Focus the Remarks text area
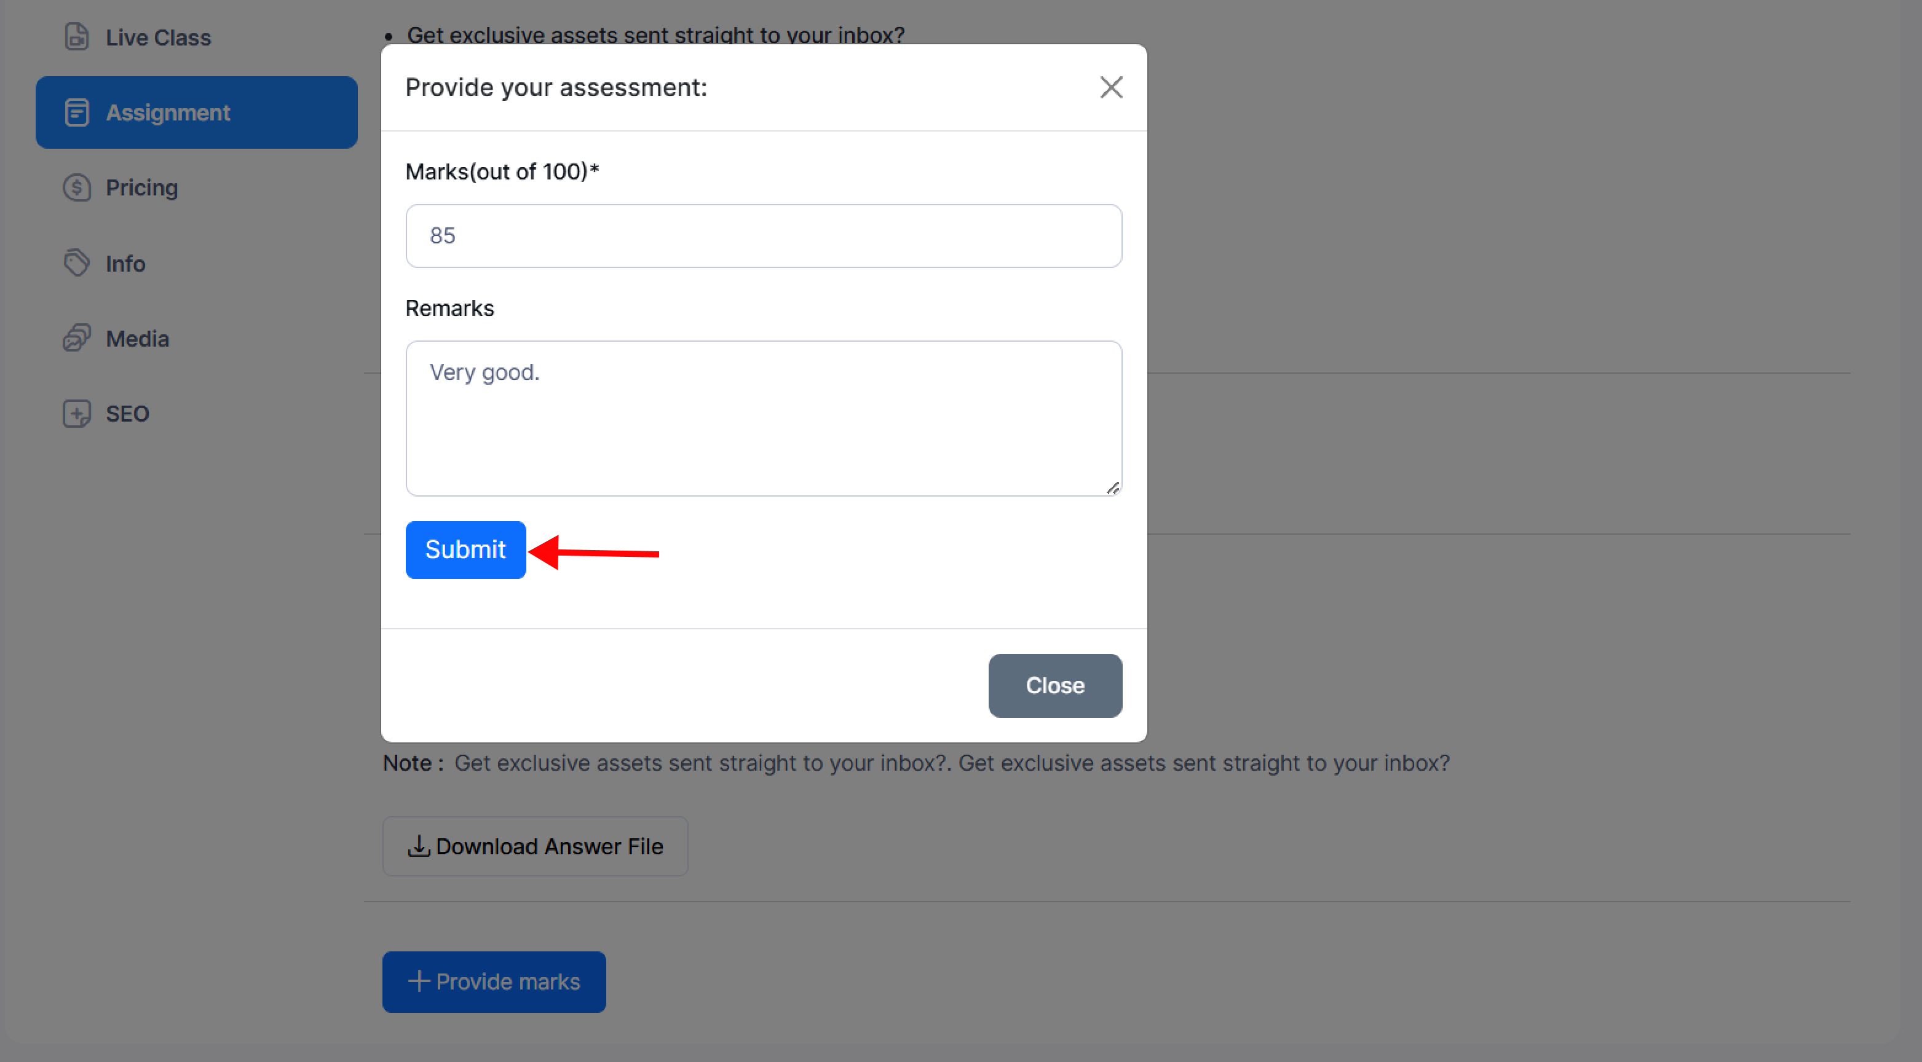Image resolution: width=1922 pixels, height=1062 pixels. [763, 419]
